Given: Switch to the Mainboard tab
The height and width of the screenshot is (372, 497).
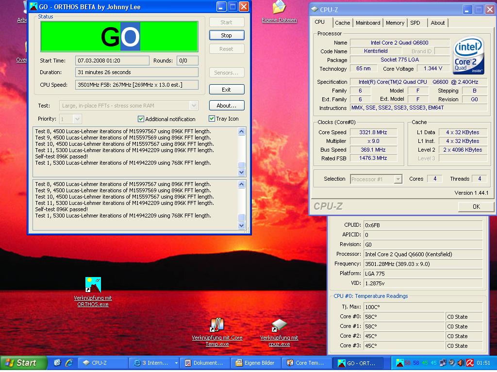Looking at the screenshot, I should click(368, 23).
